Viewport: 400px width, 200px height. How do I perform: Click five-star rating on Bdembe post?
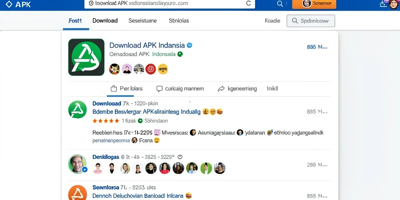pos(105,121)
